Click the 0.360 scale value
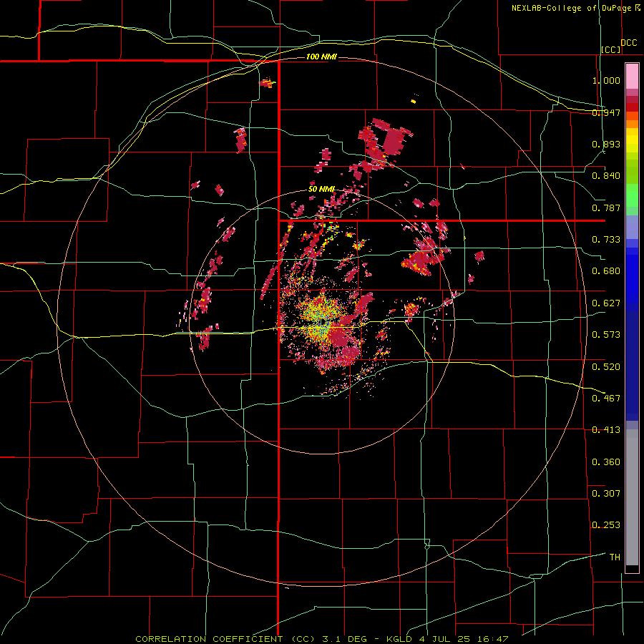The height and width of the screenshot is (644, 644). tap(606, 462)
